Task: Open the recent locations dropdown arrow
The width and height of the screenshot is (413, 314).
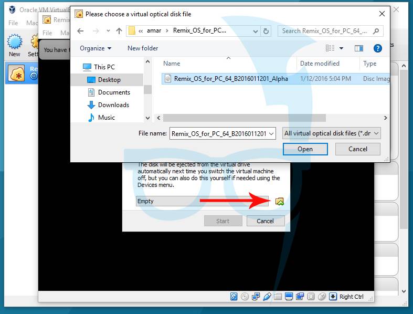Action: point(108,31)
